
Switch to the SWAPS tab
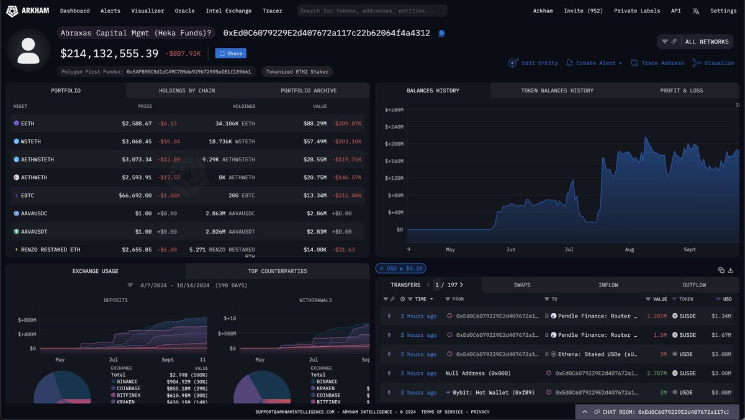coord(522,285)
